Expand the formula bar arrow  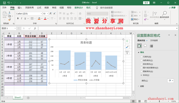[x=177, y=28]
